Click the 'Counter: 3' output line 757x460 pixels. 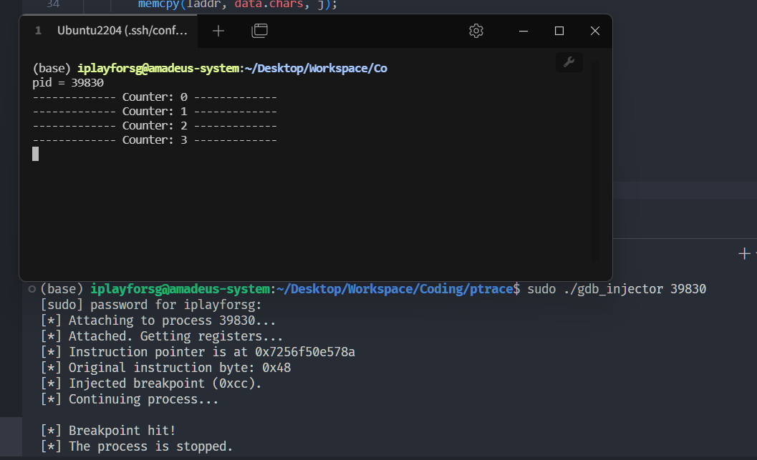click(x=155, y=140)
